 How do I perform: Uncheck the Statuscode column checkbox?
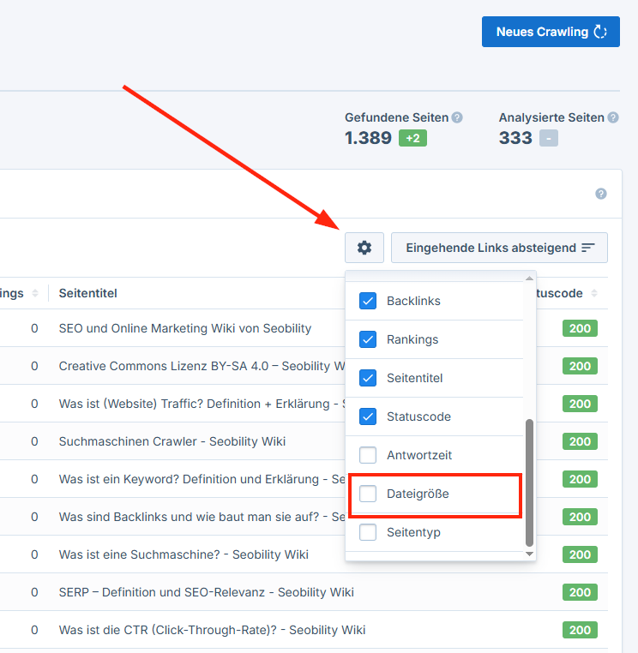click(x=368, y=416)
